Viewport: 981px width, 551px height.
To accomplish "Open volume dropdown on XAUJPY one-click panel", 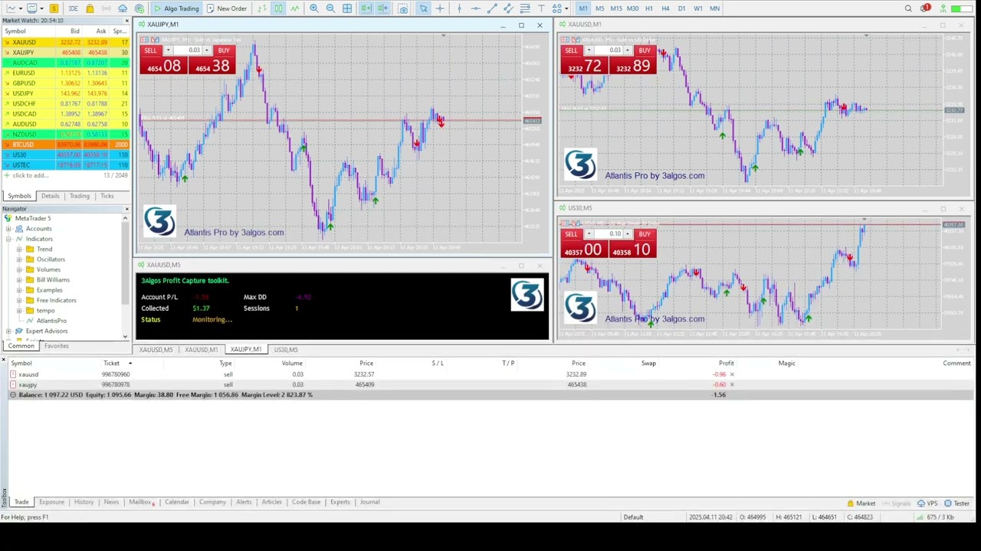I will (x=168, y=51).
